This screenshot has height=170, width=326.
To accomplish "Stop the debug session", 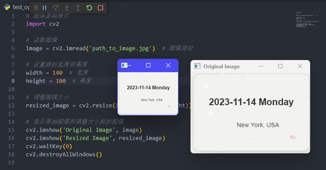I will point(100,8).
